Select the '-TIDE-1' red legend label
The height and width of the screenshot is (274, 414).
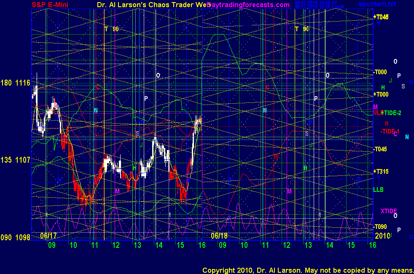[390, 131]
